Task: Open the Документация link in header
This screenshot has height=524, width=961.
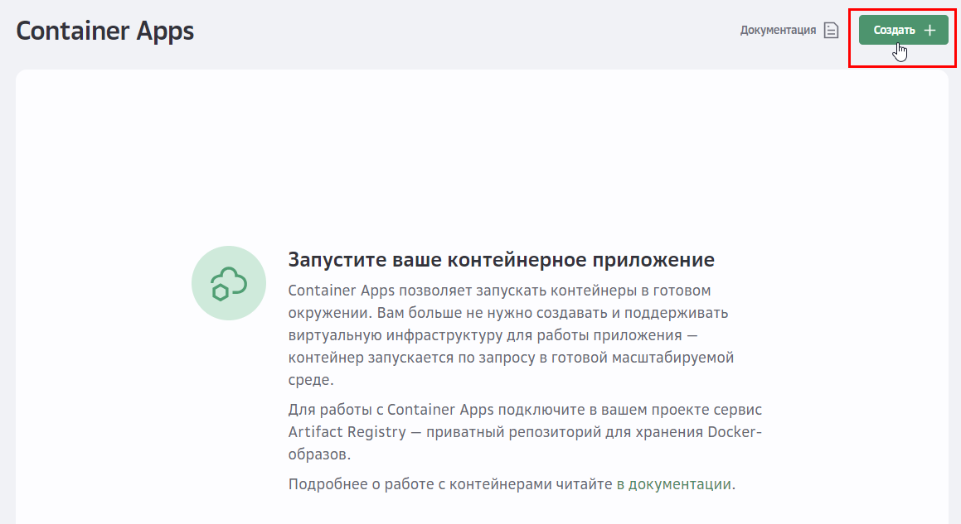Action: point(778,31)
